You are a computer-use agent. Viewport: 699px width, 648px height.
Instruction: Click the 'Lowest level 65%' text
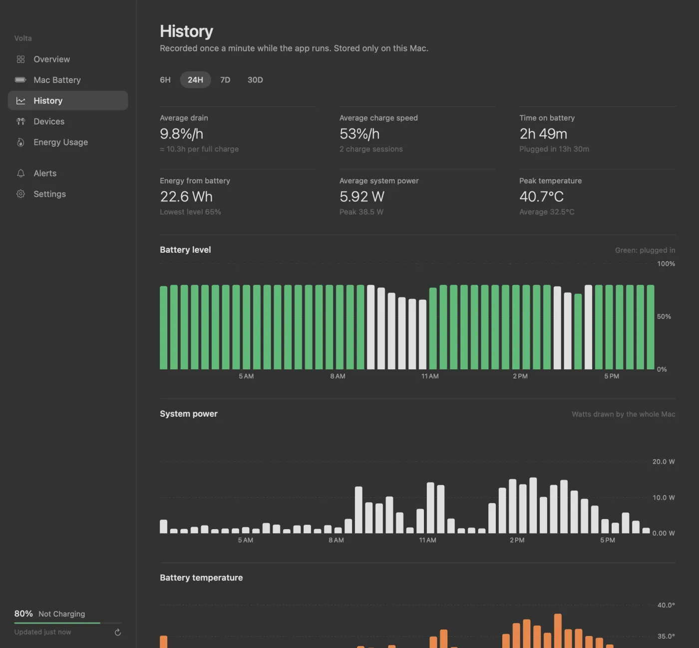tap(190, 212)
